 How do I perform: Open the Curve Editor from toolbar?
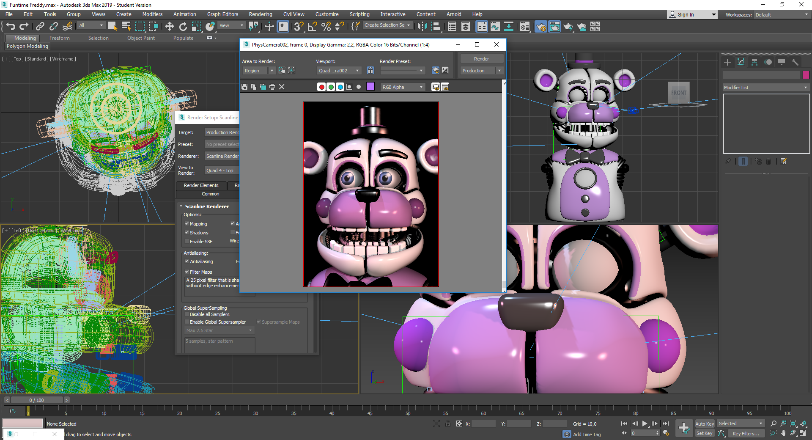(x=495, y=27)
